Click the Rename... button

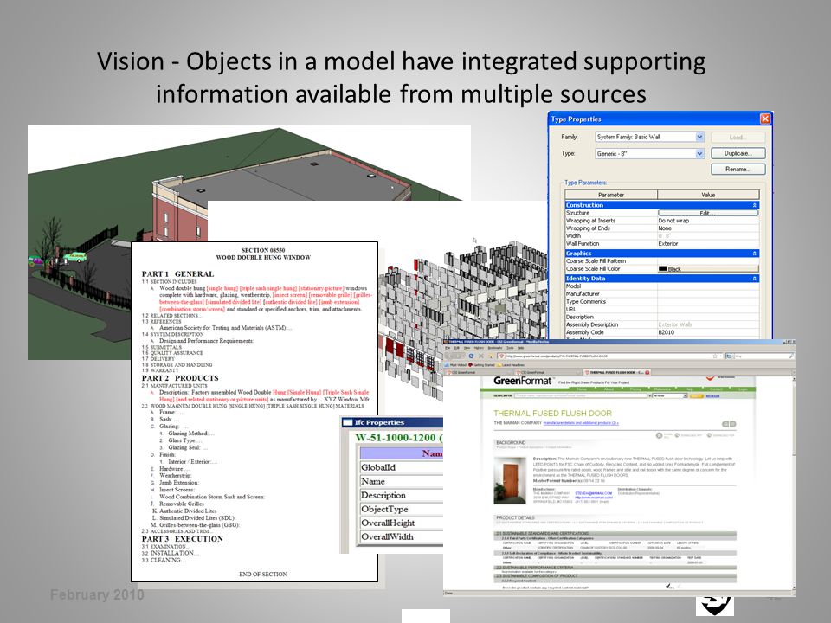point(738,169)
